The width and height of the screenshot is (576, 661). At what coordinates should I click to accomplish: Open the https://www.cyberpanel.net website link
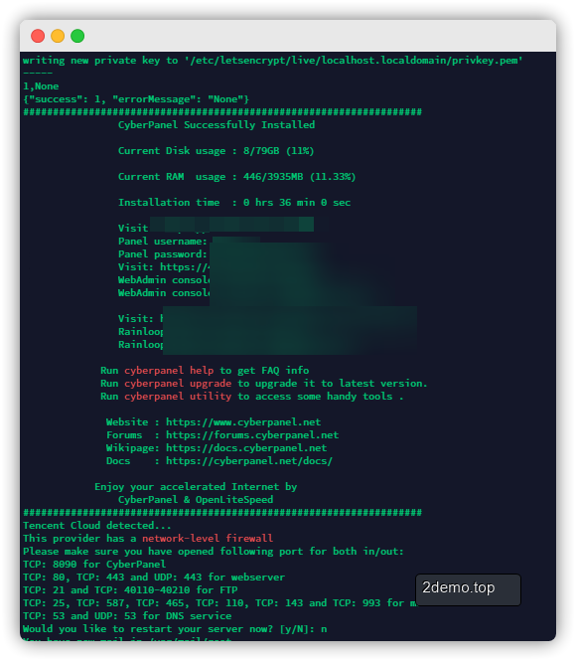[x=243, y=422]
